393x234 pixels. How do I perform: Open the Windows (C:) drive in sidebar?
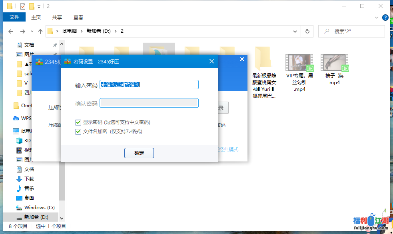[35, 207]
